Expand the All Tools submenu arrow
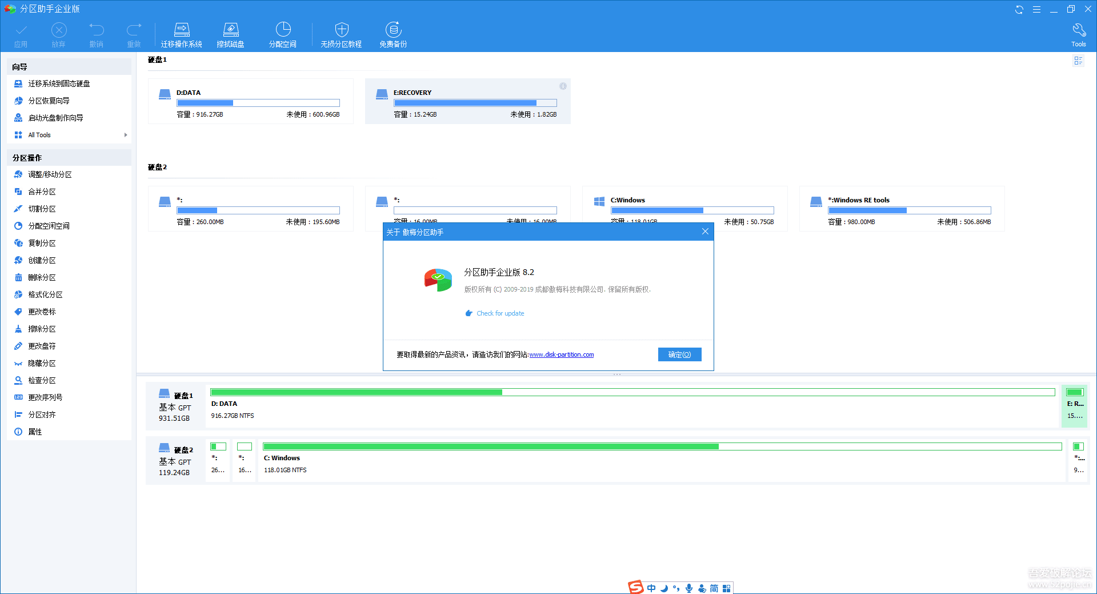This screenshot has height=594, width=1097. point(126,135)
